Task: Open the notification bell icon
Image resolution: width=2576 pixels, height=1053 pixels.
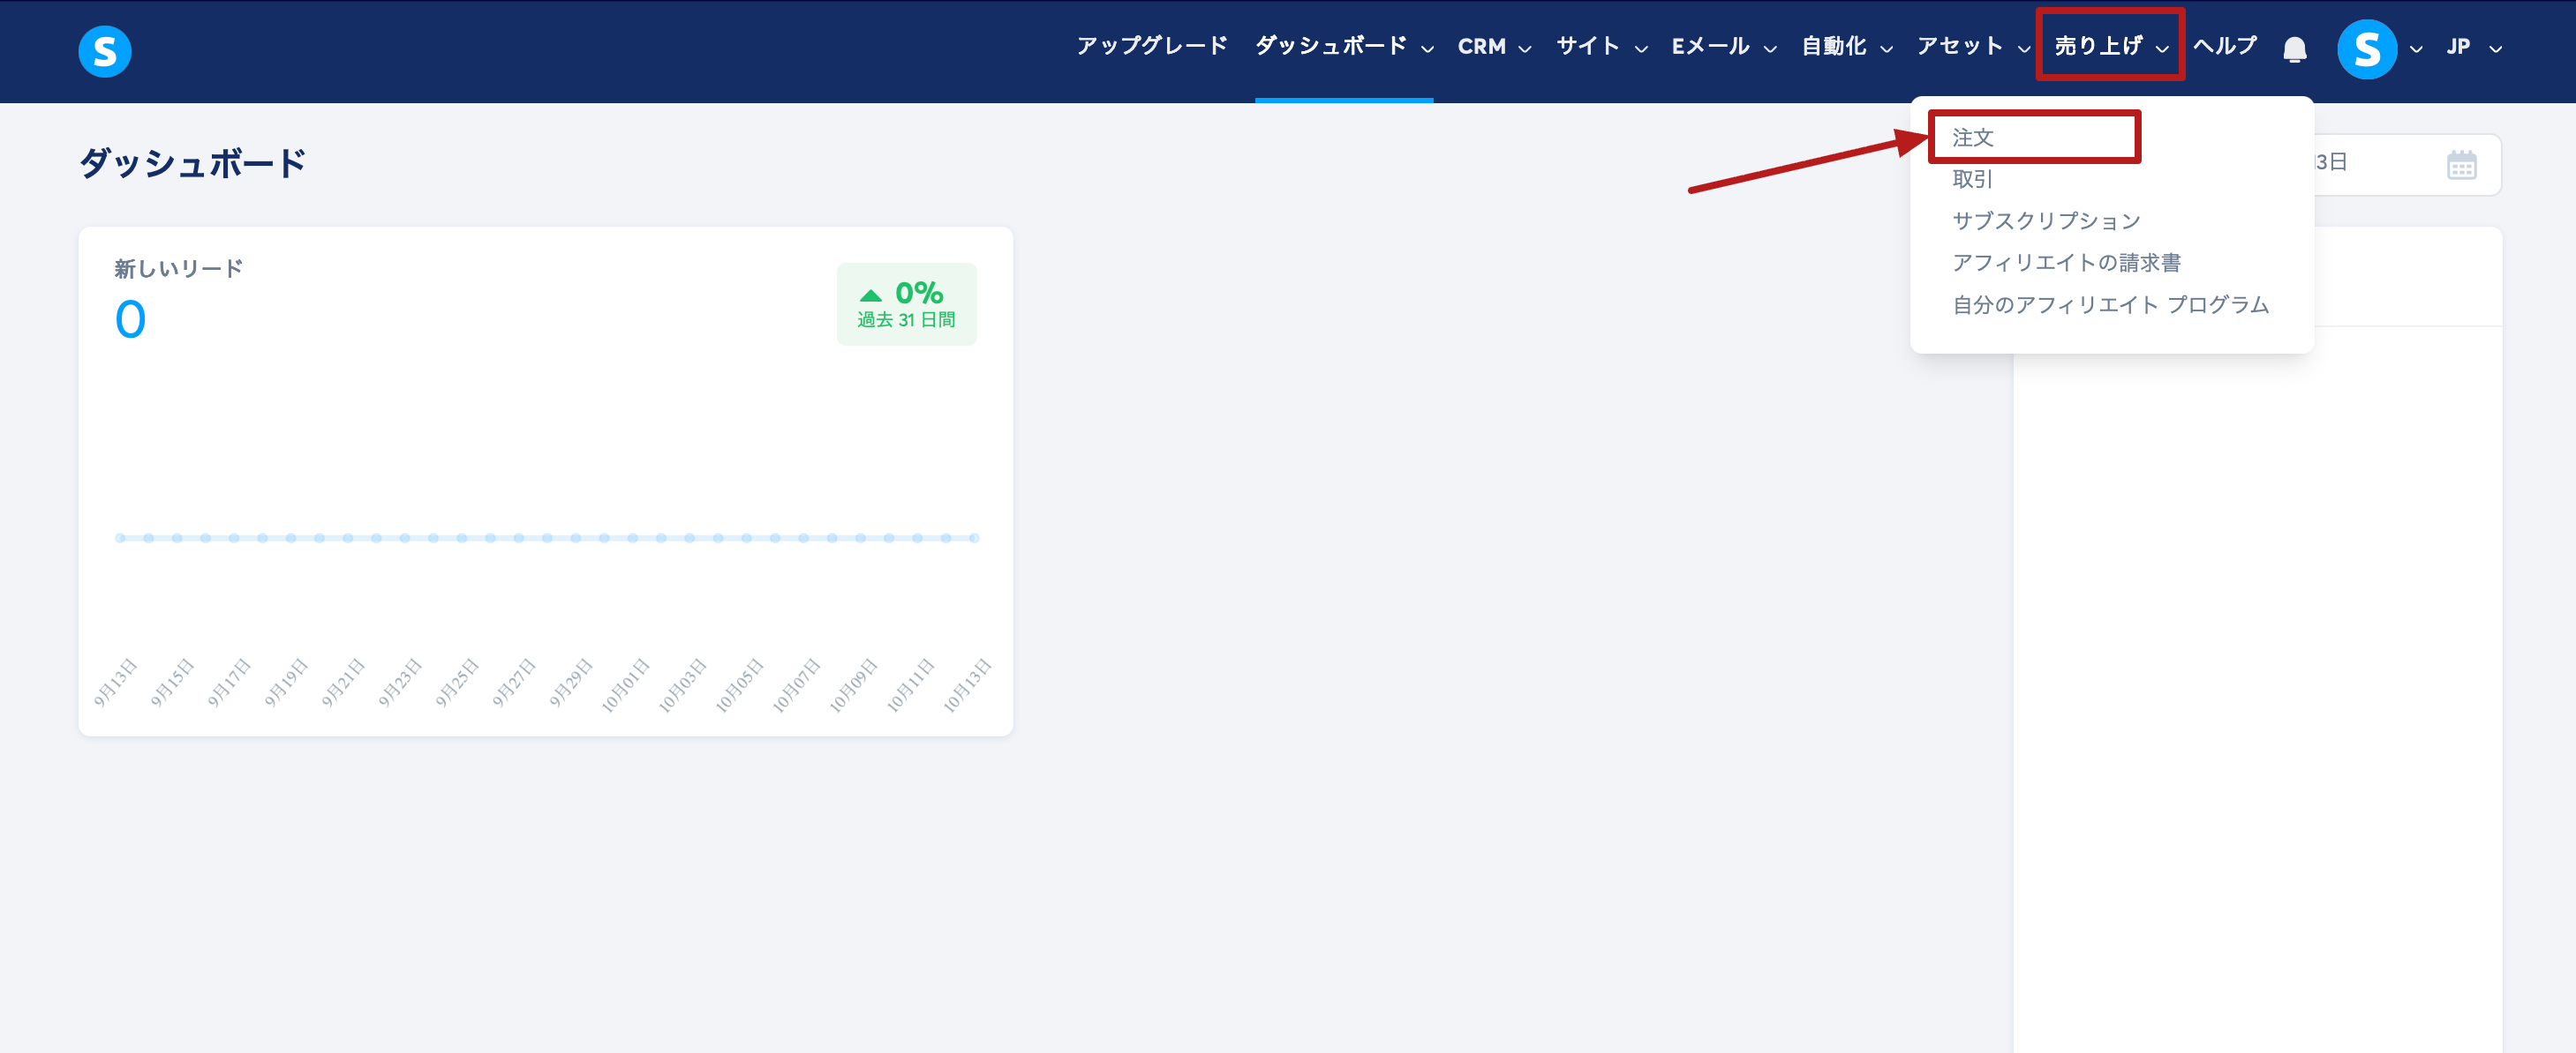Action: 2294,49
